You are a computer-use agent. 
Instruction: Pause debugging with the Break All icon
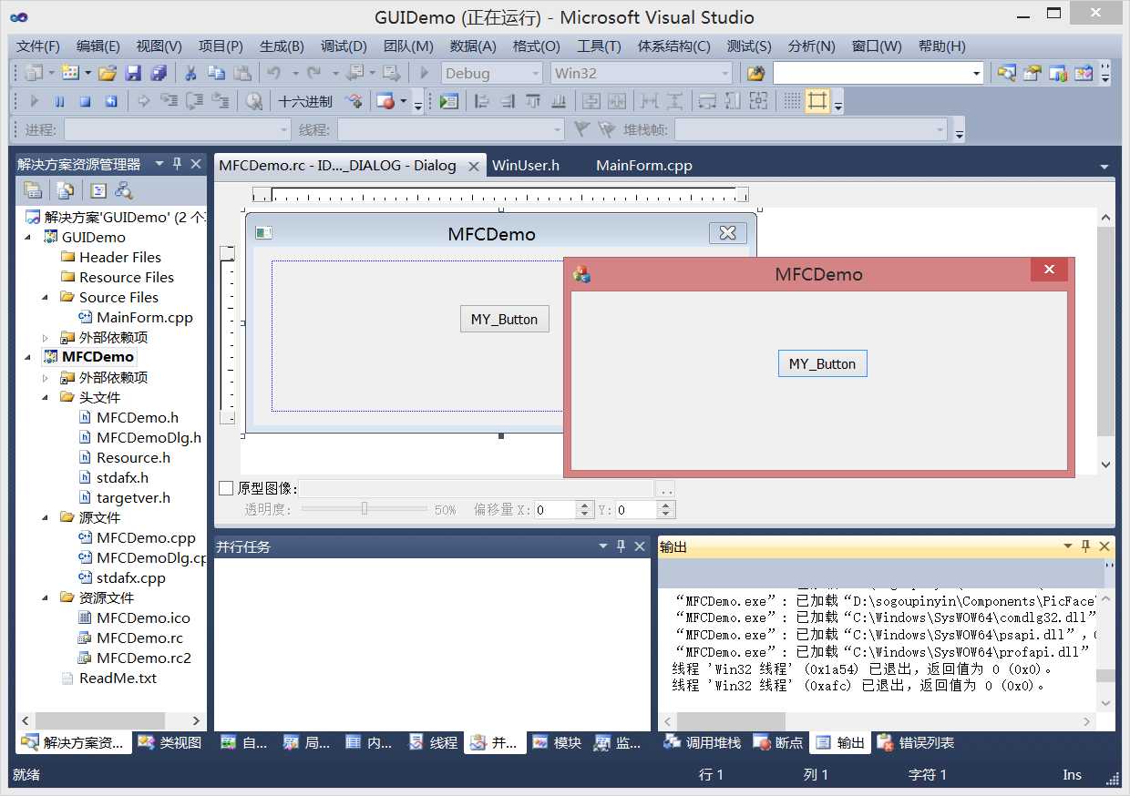[59, 102]
